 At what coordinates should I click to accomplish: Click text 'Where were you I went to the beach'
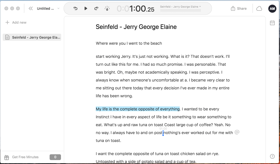point(129,43)
